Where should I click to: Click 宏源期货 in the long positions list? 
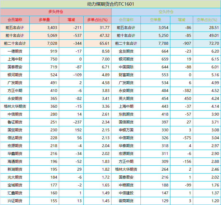point(15,146)
